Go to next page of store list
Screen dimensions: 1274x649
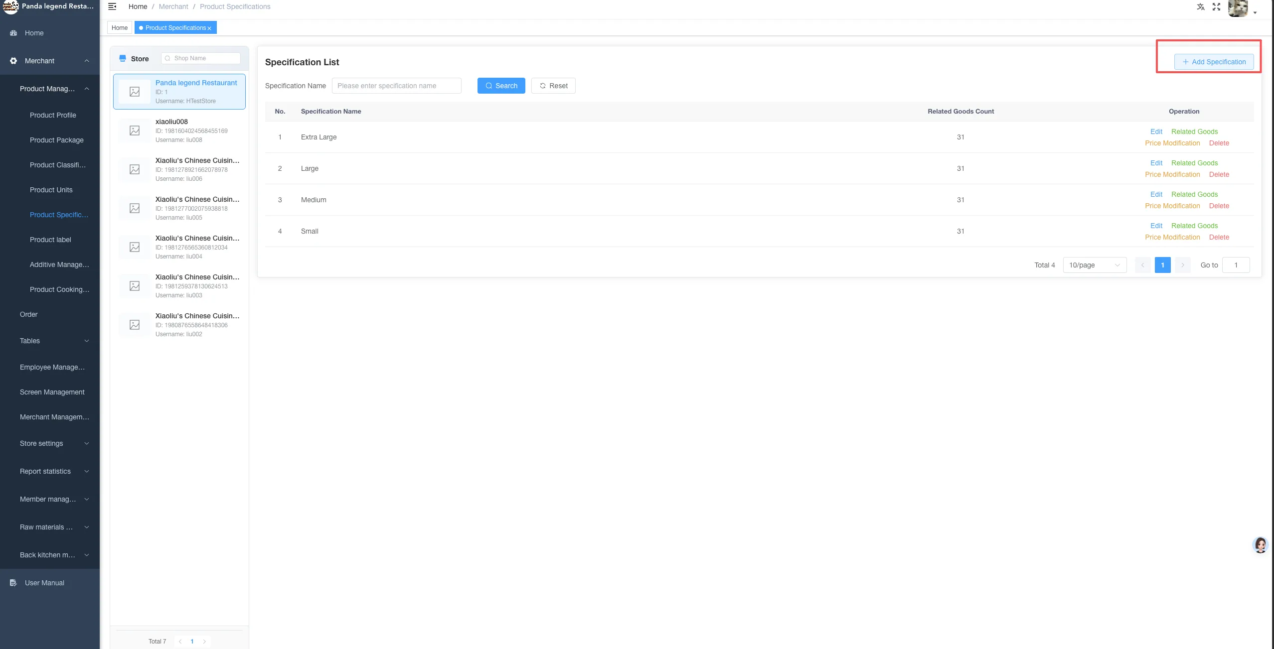pyautogui.click(x=204, y=642)
